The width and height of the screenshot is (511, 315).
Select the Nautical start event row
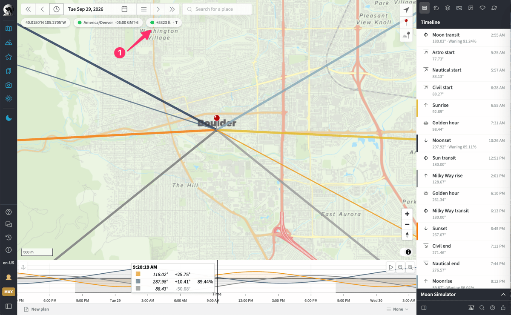tap(464, 73)
